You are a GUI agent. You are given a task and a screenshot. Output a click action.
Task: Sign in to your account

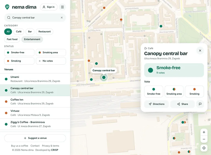point(49,7)
